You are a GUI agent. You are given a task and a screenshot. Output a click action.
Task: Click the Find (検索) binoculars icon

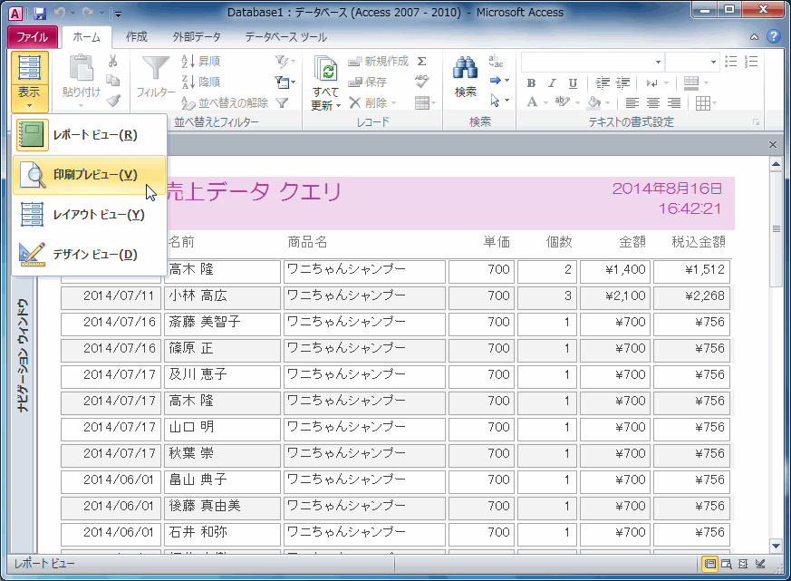(x=465, y=68)
